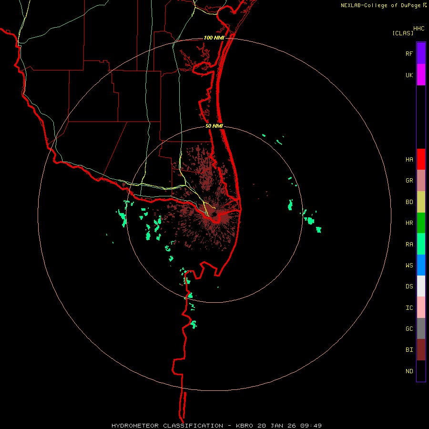Click the "50 NMI" range ring label
The width and height of the screenshot is (429, 429).
214,126
